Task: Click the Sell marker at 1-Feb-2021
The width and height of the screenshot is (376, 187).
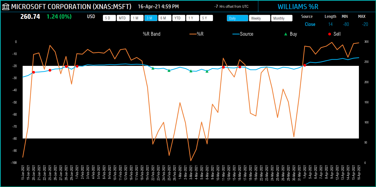Action: tap(77, 66)
